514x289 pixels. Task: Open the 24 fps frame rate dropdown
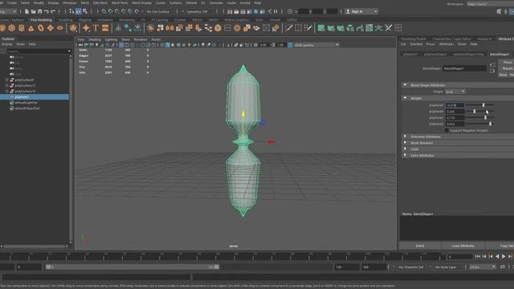[x=483, y=267]
